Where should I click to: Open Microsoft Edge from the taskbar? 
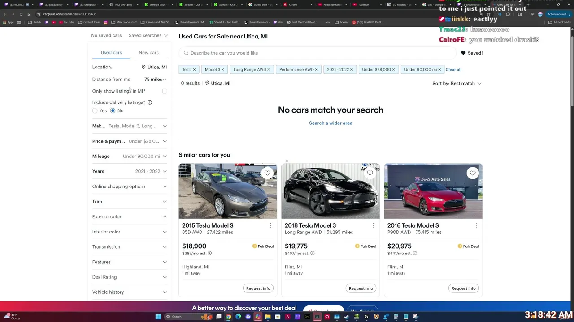[x=238, y=317]
